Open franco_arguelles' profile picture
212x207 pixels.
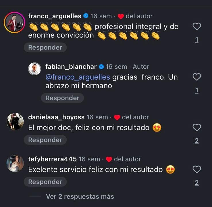(x=14, y=22)
